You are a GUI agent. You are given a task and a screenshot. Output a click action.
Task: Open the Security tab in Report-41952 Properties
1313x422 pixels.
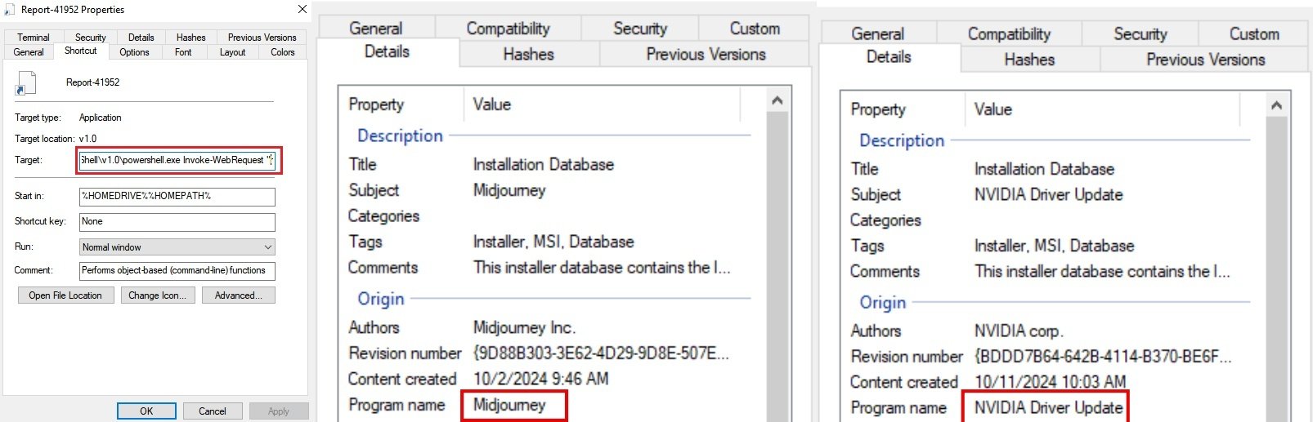[90, 38]
